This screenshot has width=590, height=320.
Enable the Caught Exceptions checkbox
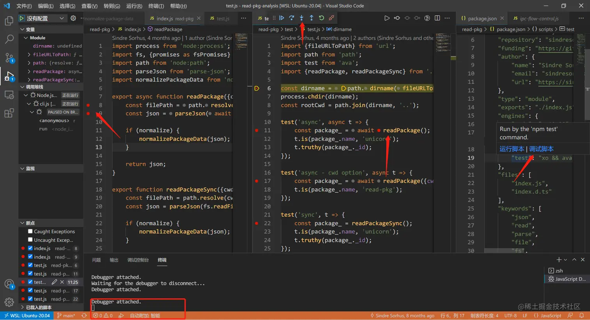(30, 231)
